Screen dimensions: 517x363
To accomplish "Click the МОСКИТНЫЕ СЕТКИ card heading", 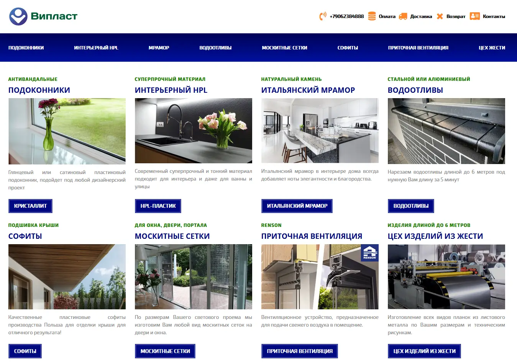I will click(x=172, y=236).
